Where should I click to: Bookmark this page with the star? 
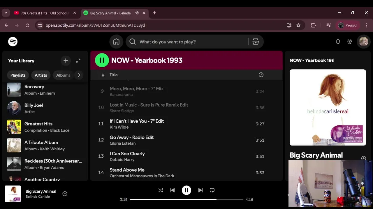tap(298, 25)
